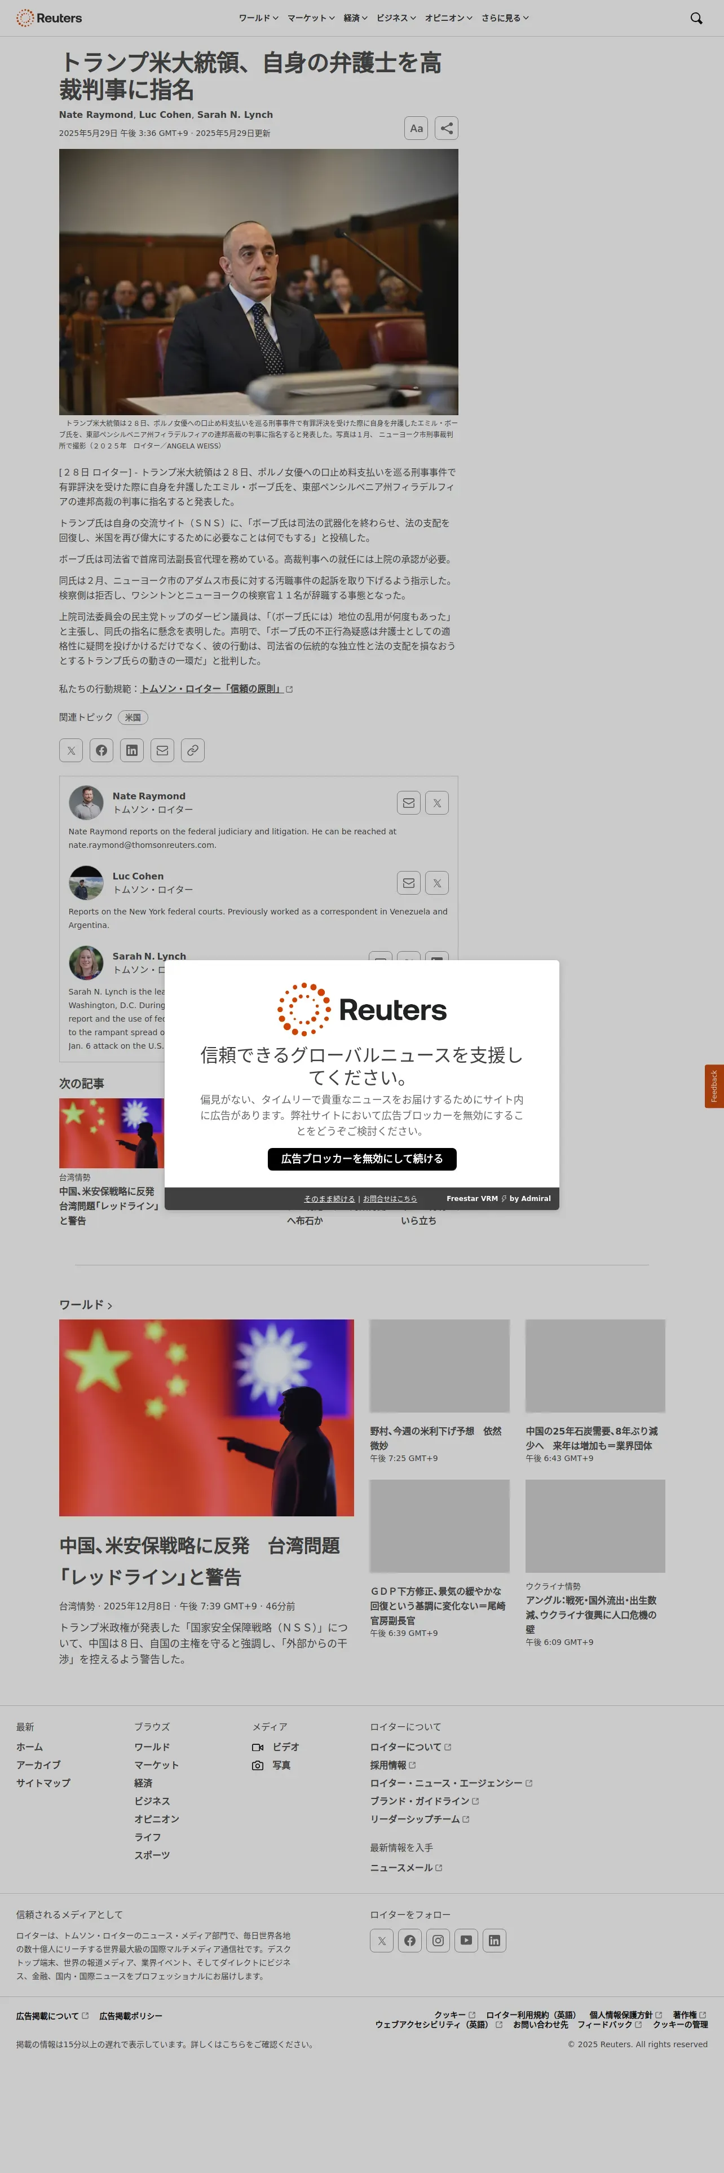The height and width of the screenshot is (2173, 724).
Task: Open footer ニュースメール link
Action: pos(406,1867)
